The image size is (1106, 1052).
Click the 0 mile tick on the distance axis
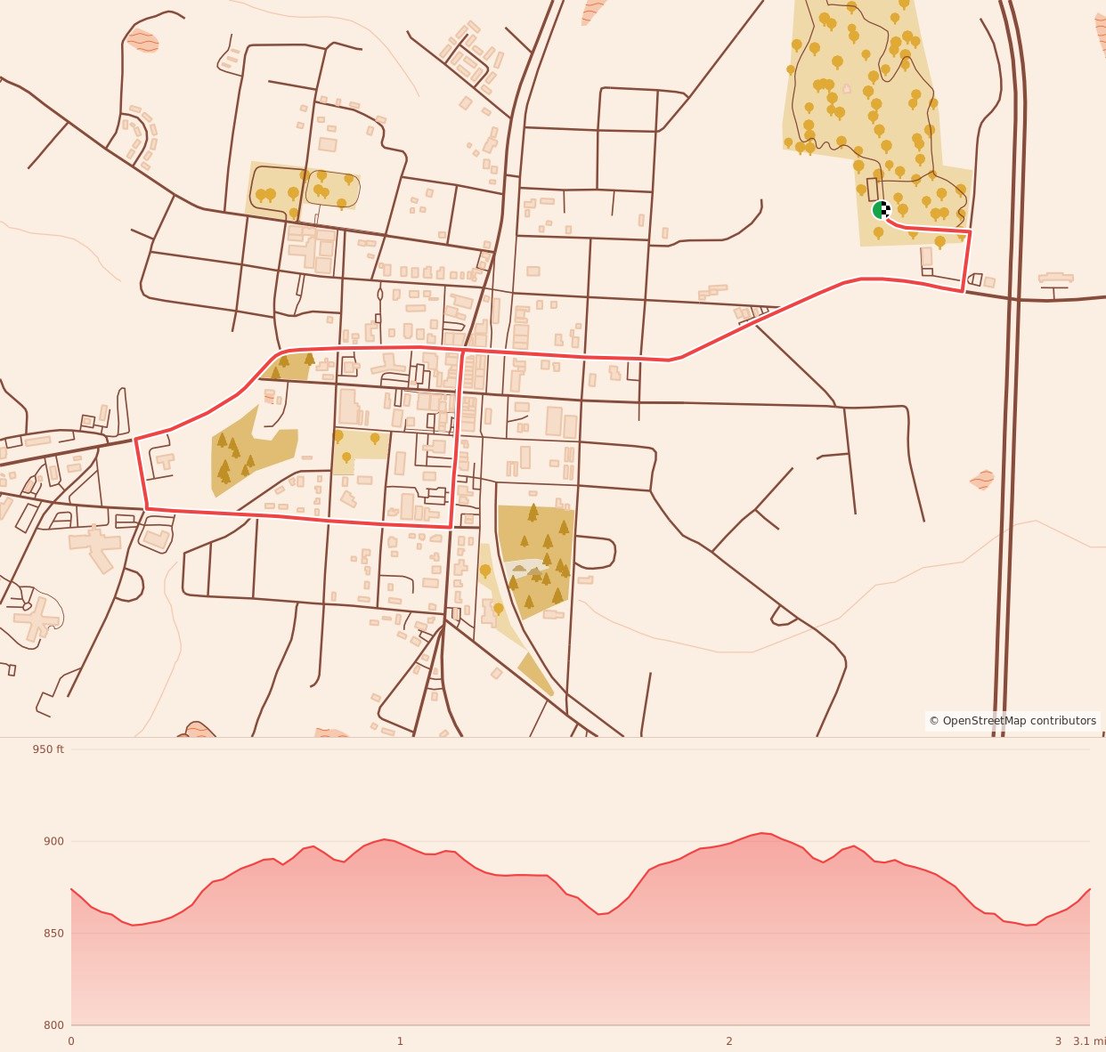71,1041
